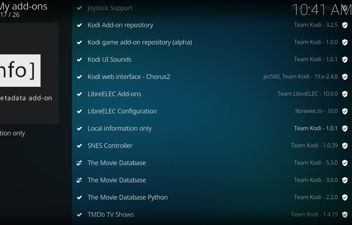
Task: Click shield icon on Chorus2 web interface row
Action: (345, 77)
